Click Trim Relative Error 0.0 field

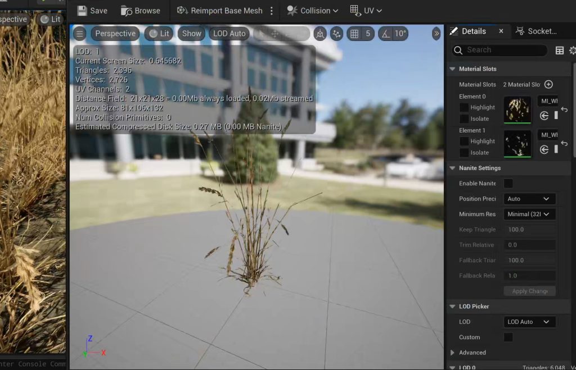(x=529, y=245)
